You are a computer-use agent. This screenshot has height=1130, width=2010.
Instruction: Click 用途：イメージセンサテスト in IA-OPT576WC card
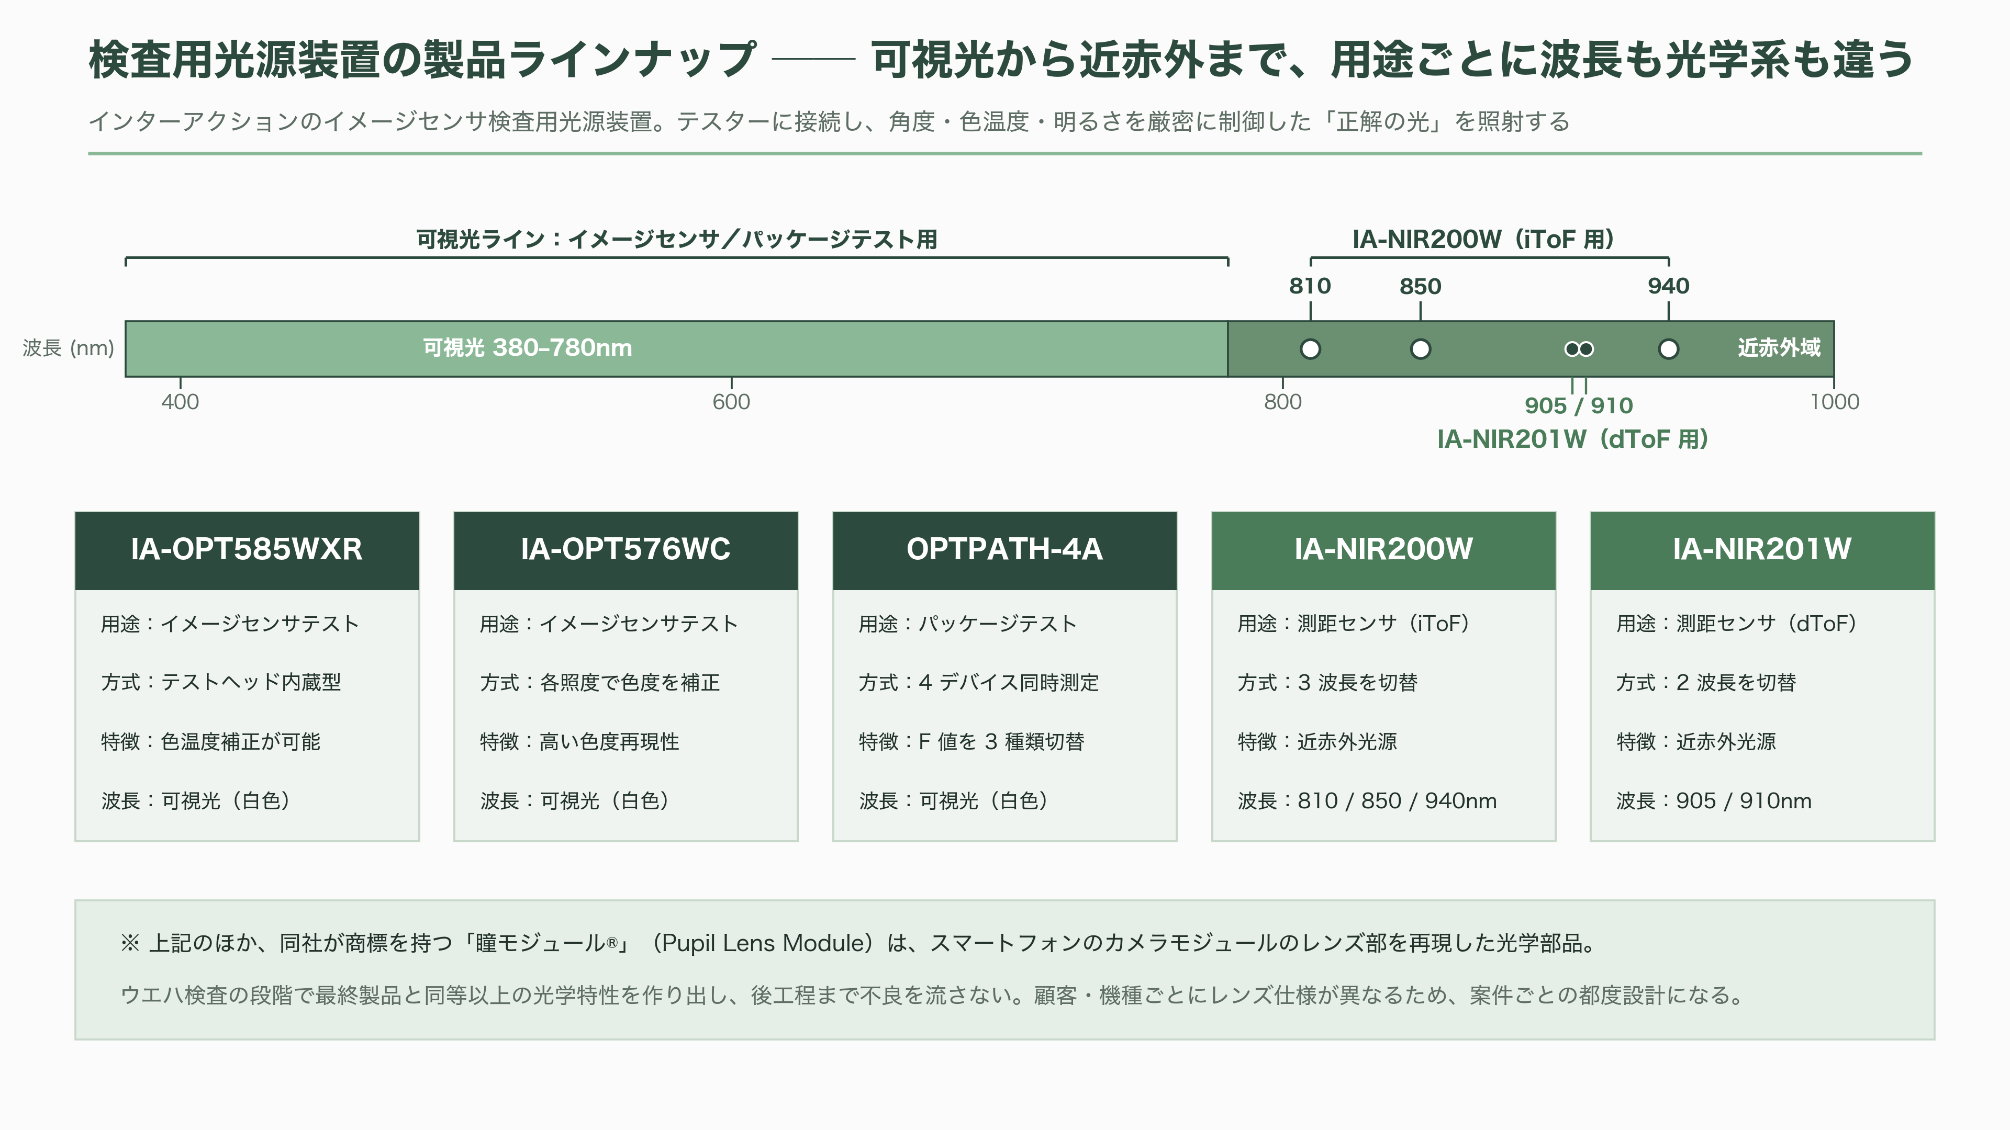[x=609, y=624]
